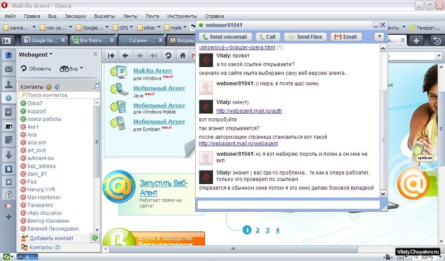Open the Инструменты menu
This screenshot has height=261, width=445.
[x=182, y=16]
